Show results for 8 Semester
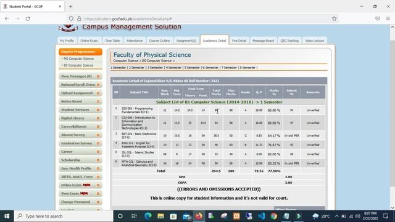This screenshot has width=395, height=222. pos(247,68)
